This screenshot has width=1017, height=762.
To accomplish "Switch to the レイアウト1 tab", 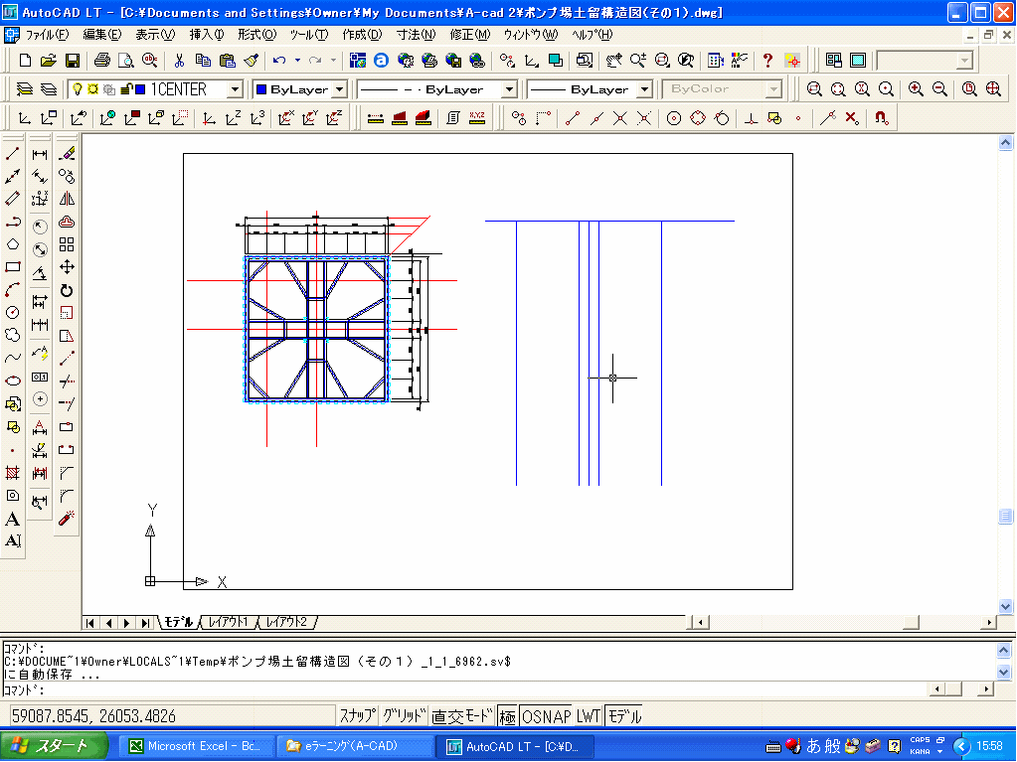I will [228, 622].
